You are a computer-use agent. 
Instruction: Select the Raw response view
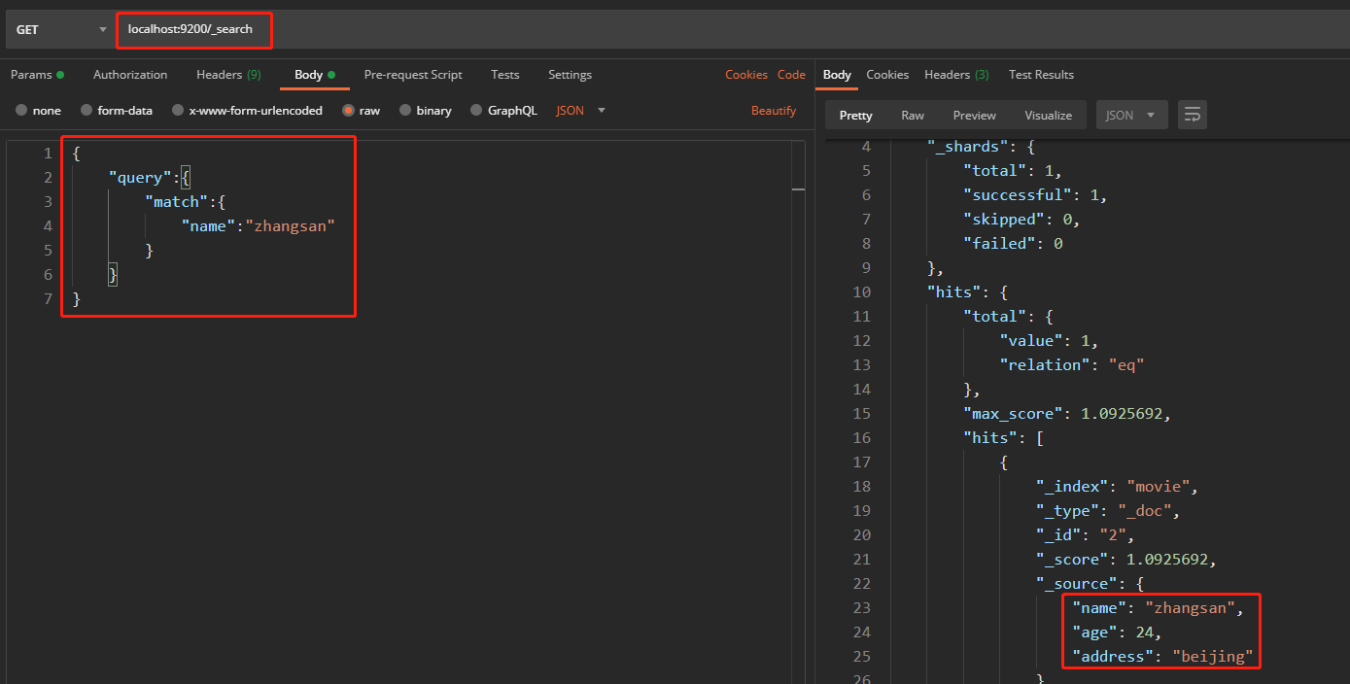pos(913,115)
